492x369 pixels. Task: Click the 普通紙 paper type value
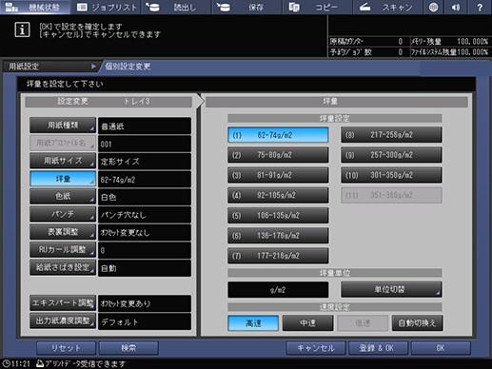click(145, 126)
